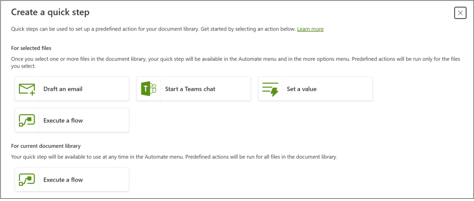The height and width of the screenshot is (201, 474).
Task: Click the flow icon under For current document library
Action: [27, 180]
